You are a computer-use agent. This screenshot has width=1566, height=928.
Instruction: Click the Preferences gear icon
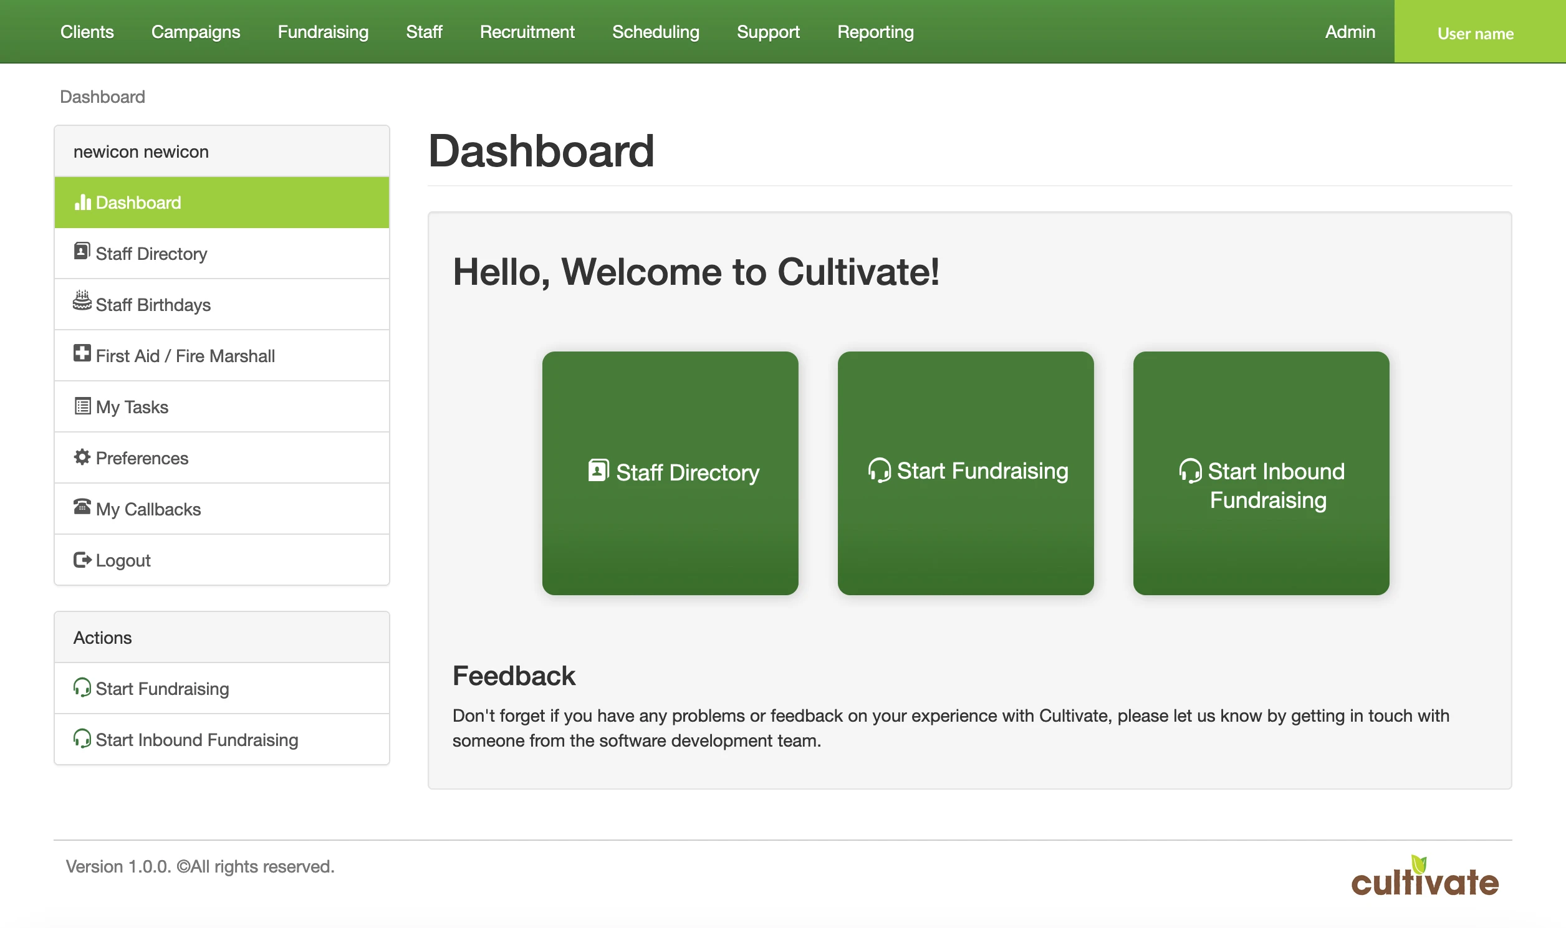click(82, 457)
